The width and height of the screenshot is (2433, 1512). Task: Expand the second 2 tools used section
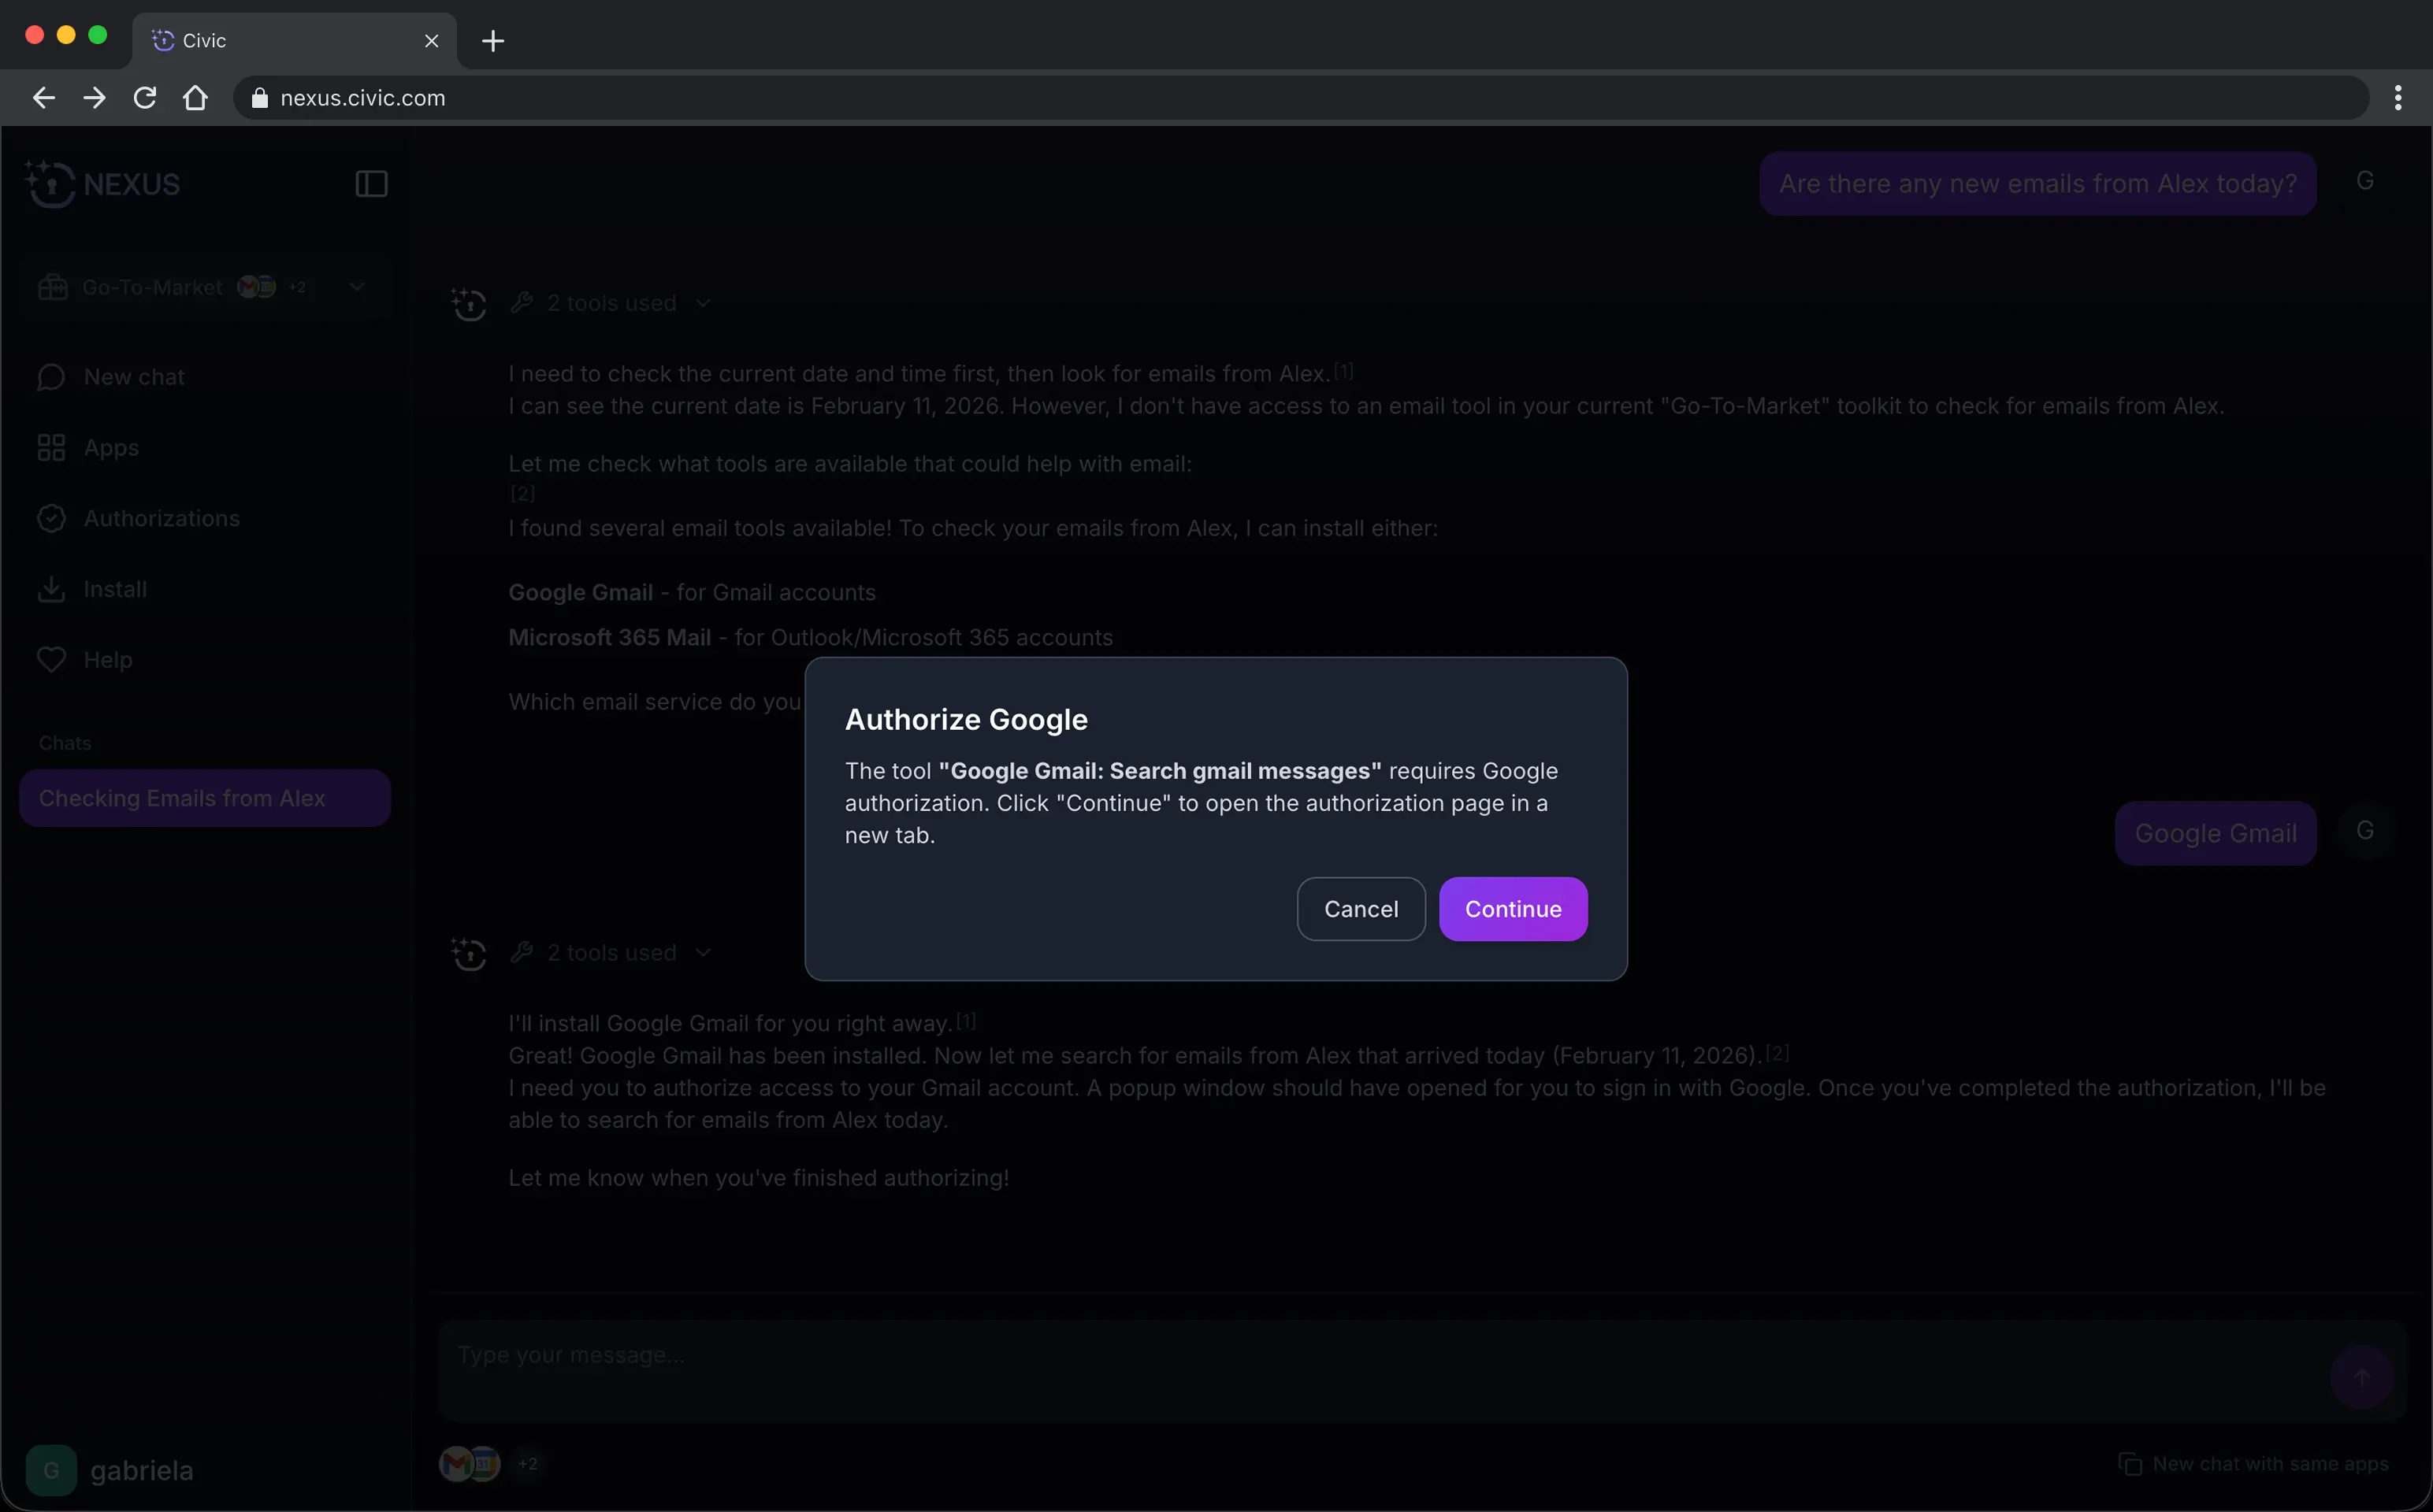tap(611, 953)
